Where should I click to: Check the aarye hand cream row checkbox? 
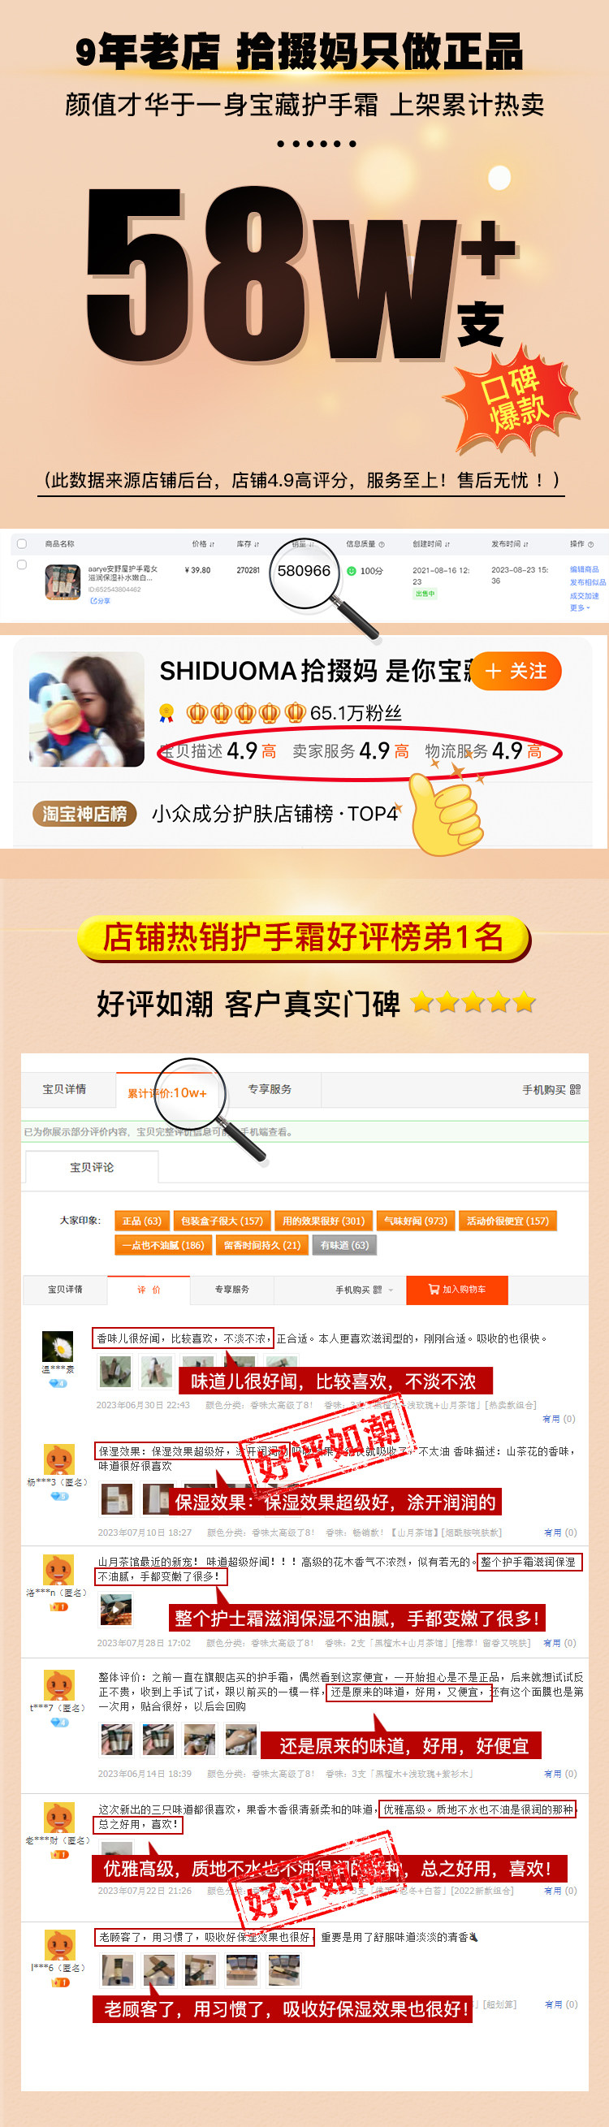[22, 564]
